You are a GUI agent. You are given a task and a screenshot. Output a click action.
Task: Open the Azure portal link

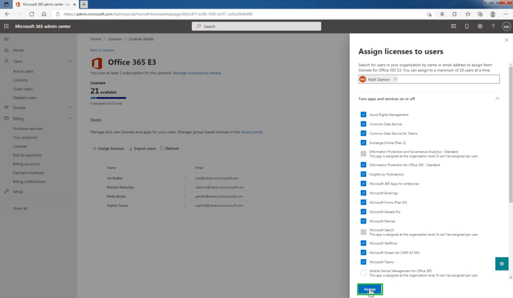251,132
